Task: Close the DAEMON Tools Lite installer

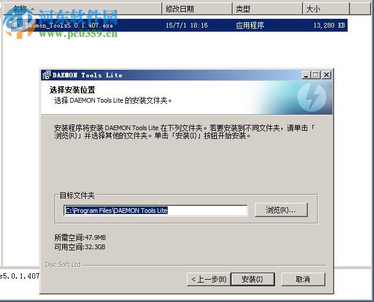Action: pyautogui.click(x=327, y=75)
